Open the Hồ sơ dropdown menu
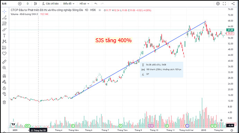The height and width of the screenshot is (133, 239). (x=84, y=3)
